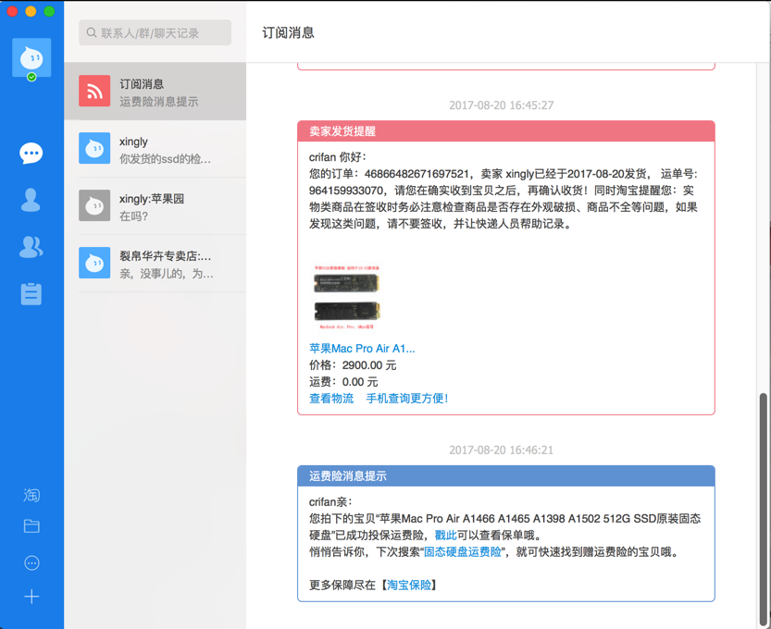Click the 价格: 2900.00 元 text
Screen dimensions: 771x629
[353, 365]
